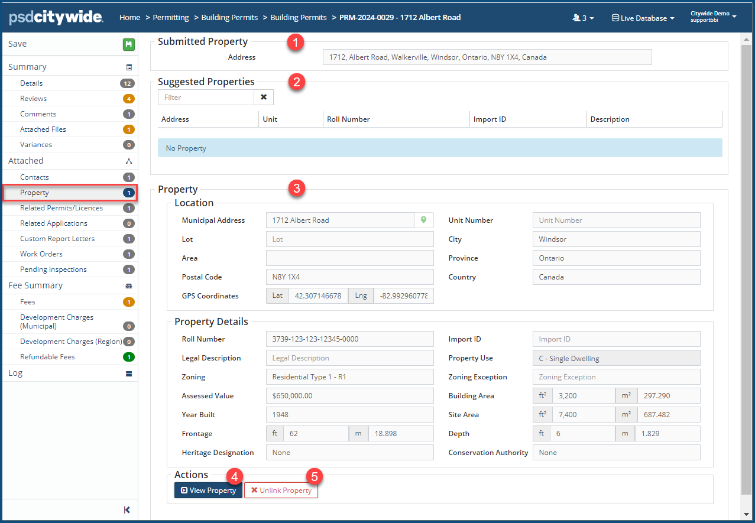Image resolution: width=755 pixels, height=523 pixels.
Task: Clear the Suggested Properties filter with X
Action: (x=264, y=98)
